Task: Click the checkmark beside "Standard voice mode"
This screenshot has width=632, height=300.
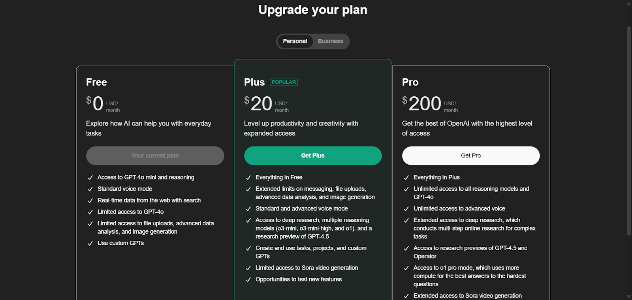Action: tap(90, 189)
